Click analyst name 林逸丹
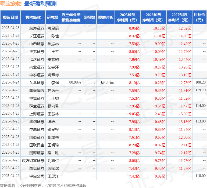The image size is (207, 188). tap(53, 91)
